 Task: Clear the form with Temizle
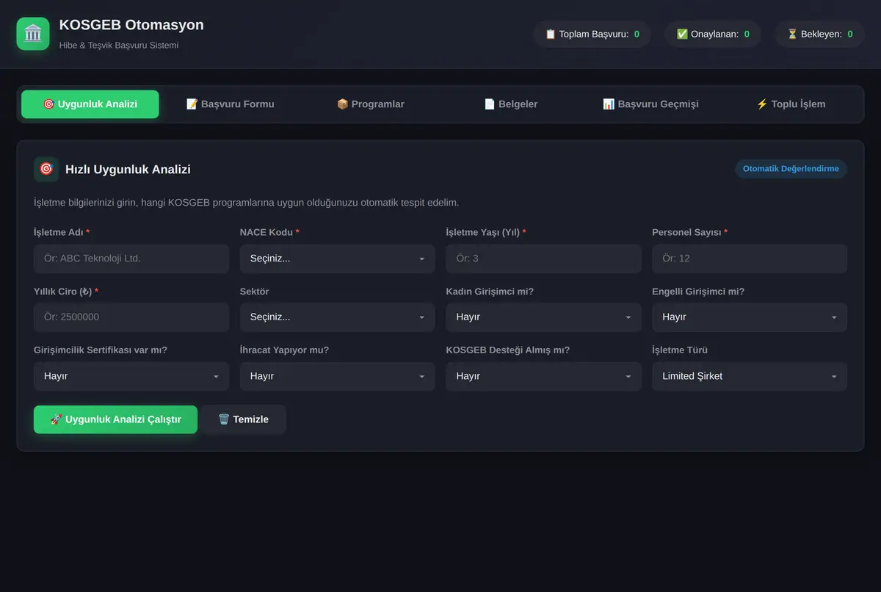coord(244,419)
